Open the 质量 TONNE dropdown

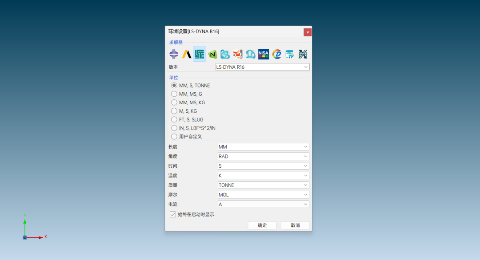pos(263,185)
